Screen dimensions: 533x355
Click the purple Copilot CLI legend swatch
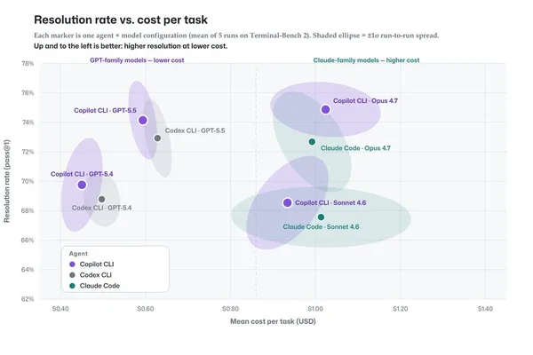click(x=72, y=264)
